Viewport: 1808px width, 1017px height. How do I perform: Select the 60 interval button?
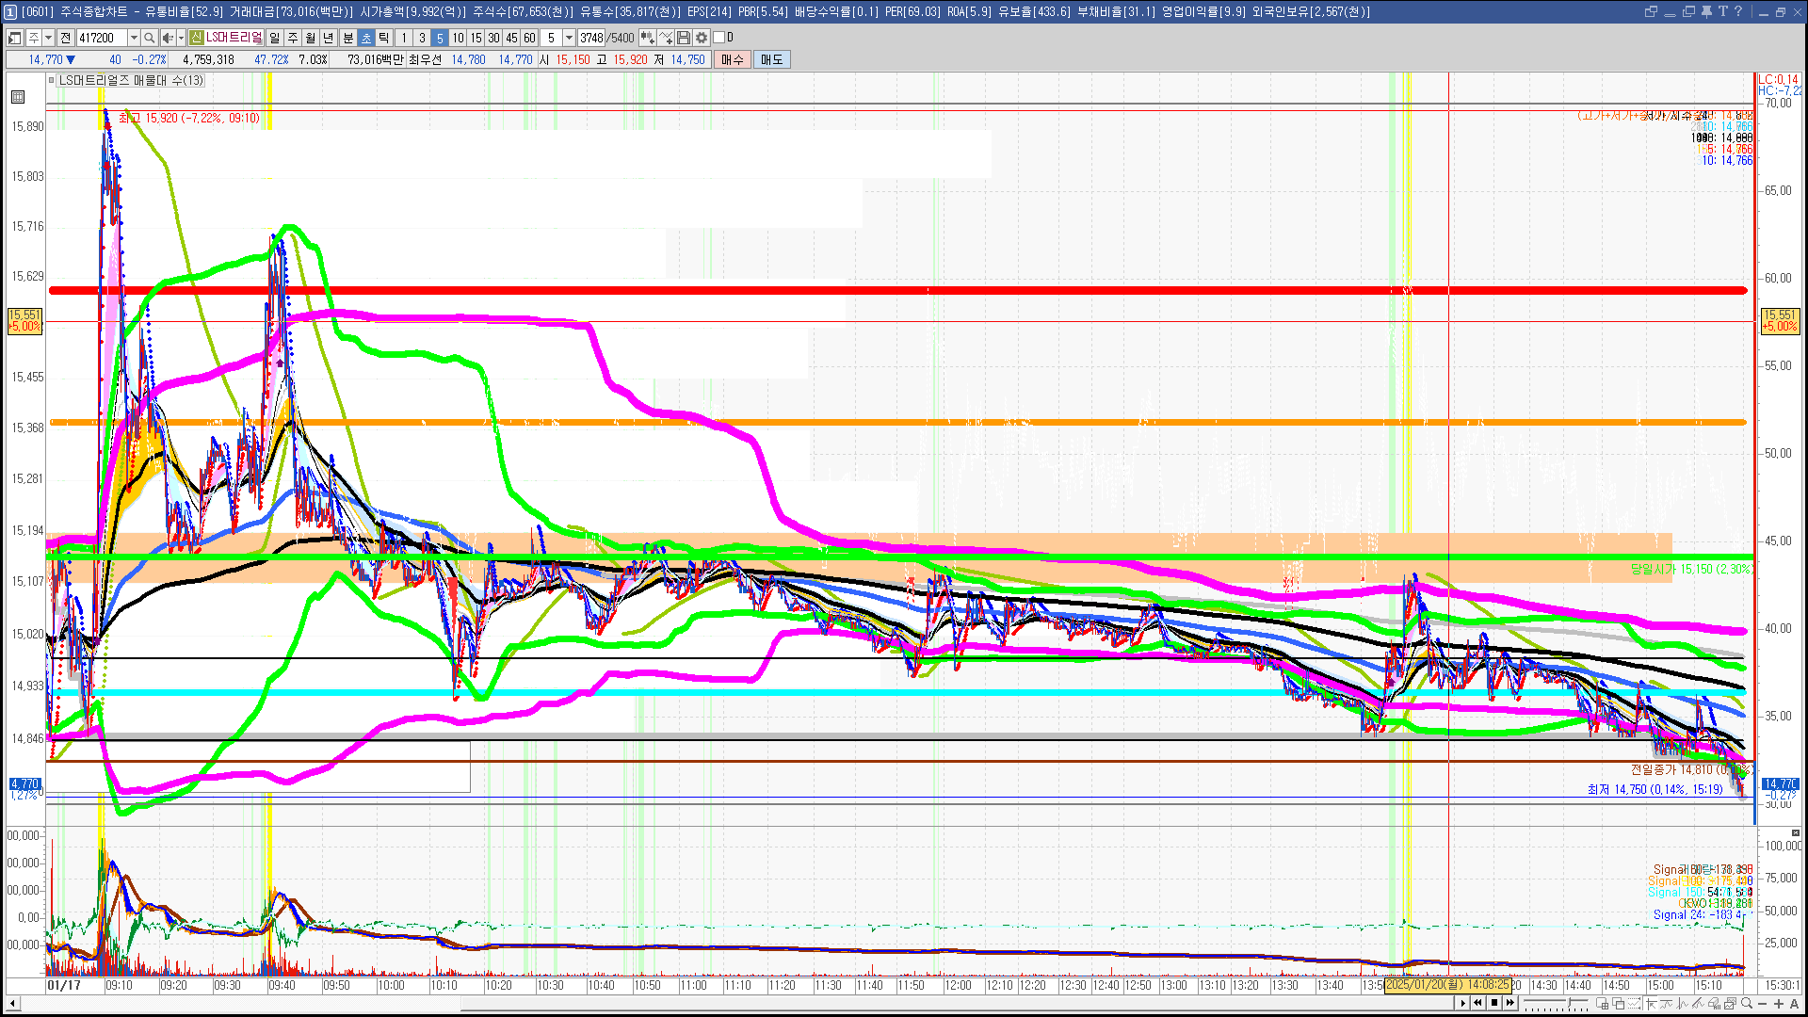529,38
